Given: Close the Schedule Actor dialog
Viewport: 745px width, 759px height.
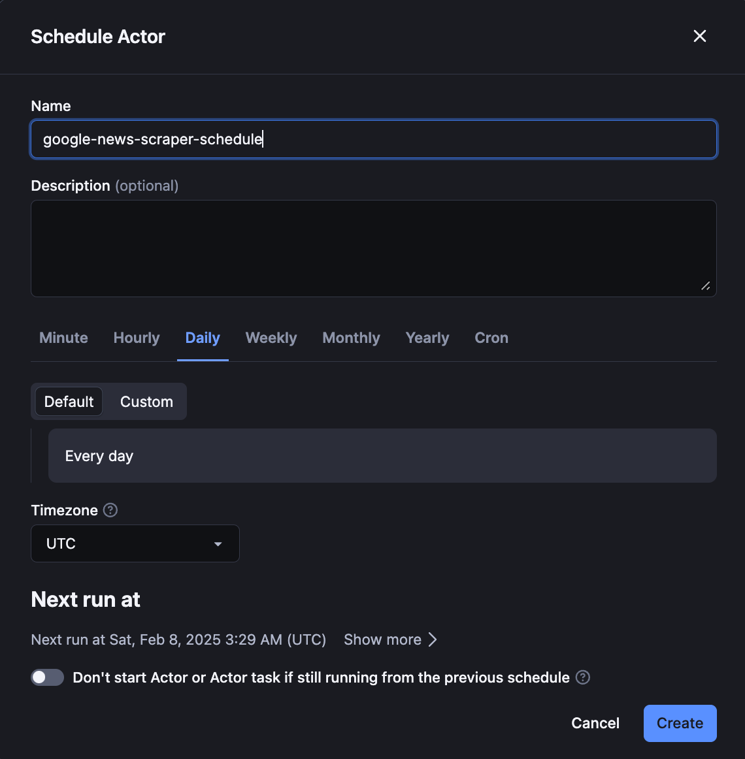Looking at the screenshot, I should [699, 36].
